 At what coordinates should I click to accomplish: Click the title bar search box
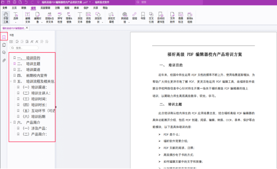[169, 2]
